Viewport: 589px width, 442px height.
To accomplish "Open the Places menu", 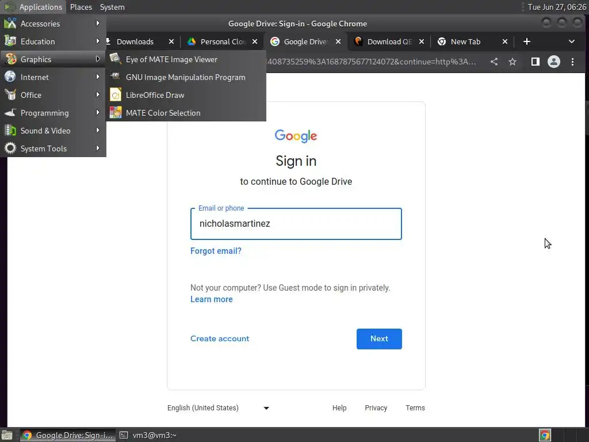I will point(81,7).
